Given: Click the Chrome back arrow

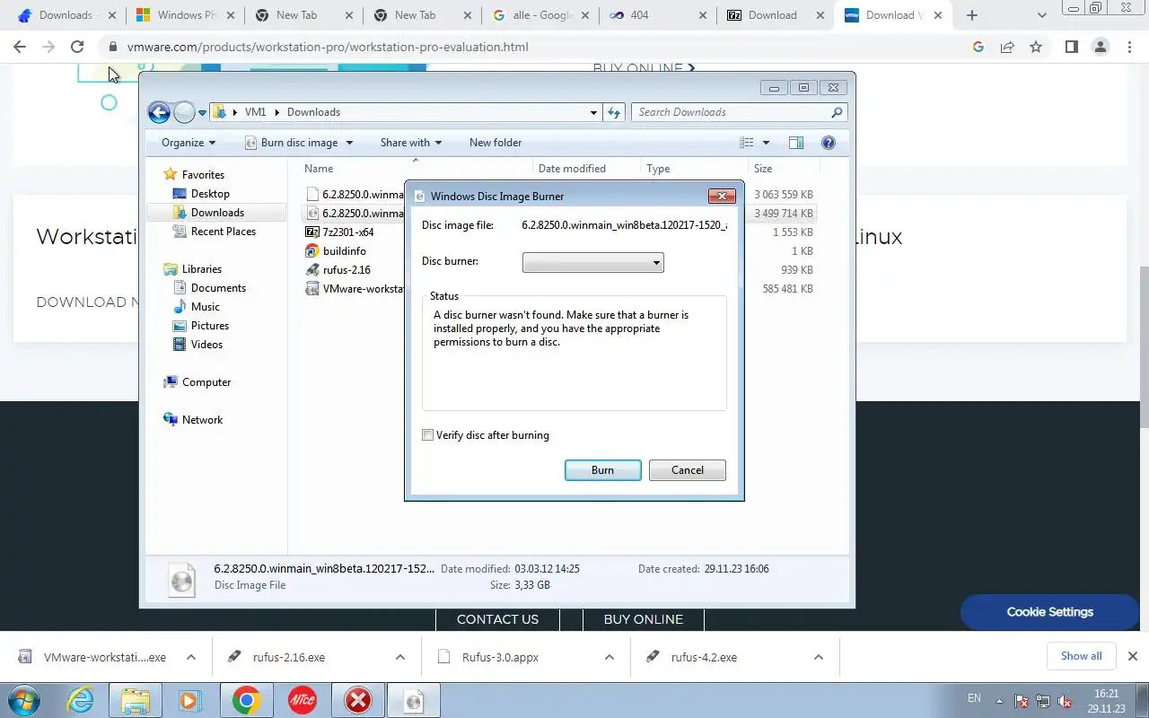Looking at the screenshot, I should [x=20, y=47].
